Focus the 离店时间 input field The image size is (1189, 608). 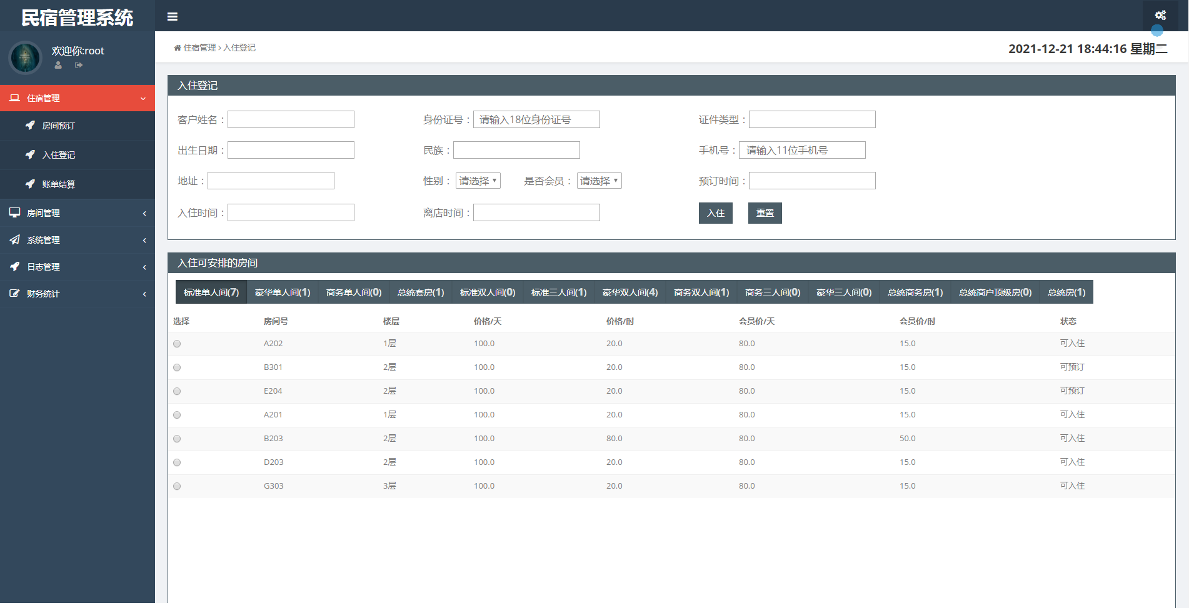pos(536,212)
